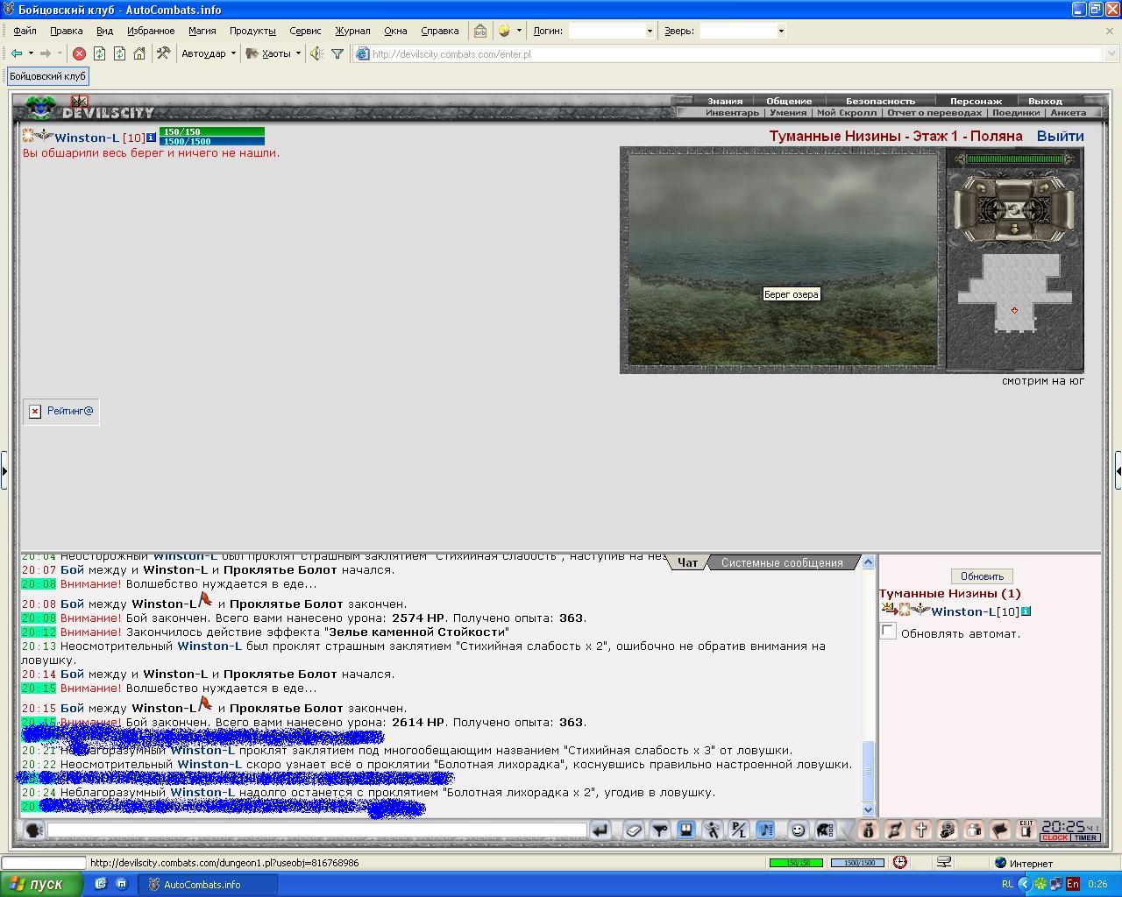
Task: Open the Магия menu
Action: (202, 31)
